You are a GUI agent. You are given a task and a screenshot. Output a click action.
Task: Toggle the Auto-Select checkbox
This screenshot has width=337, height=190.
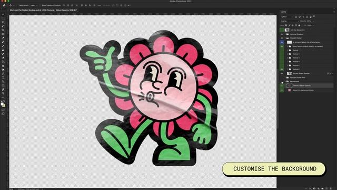pos(18,5)
